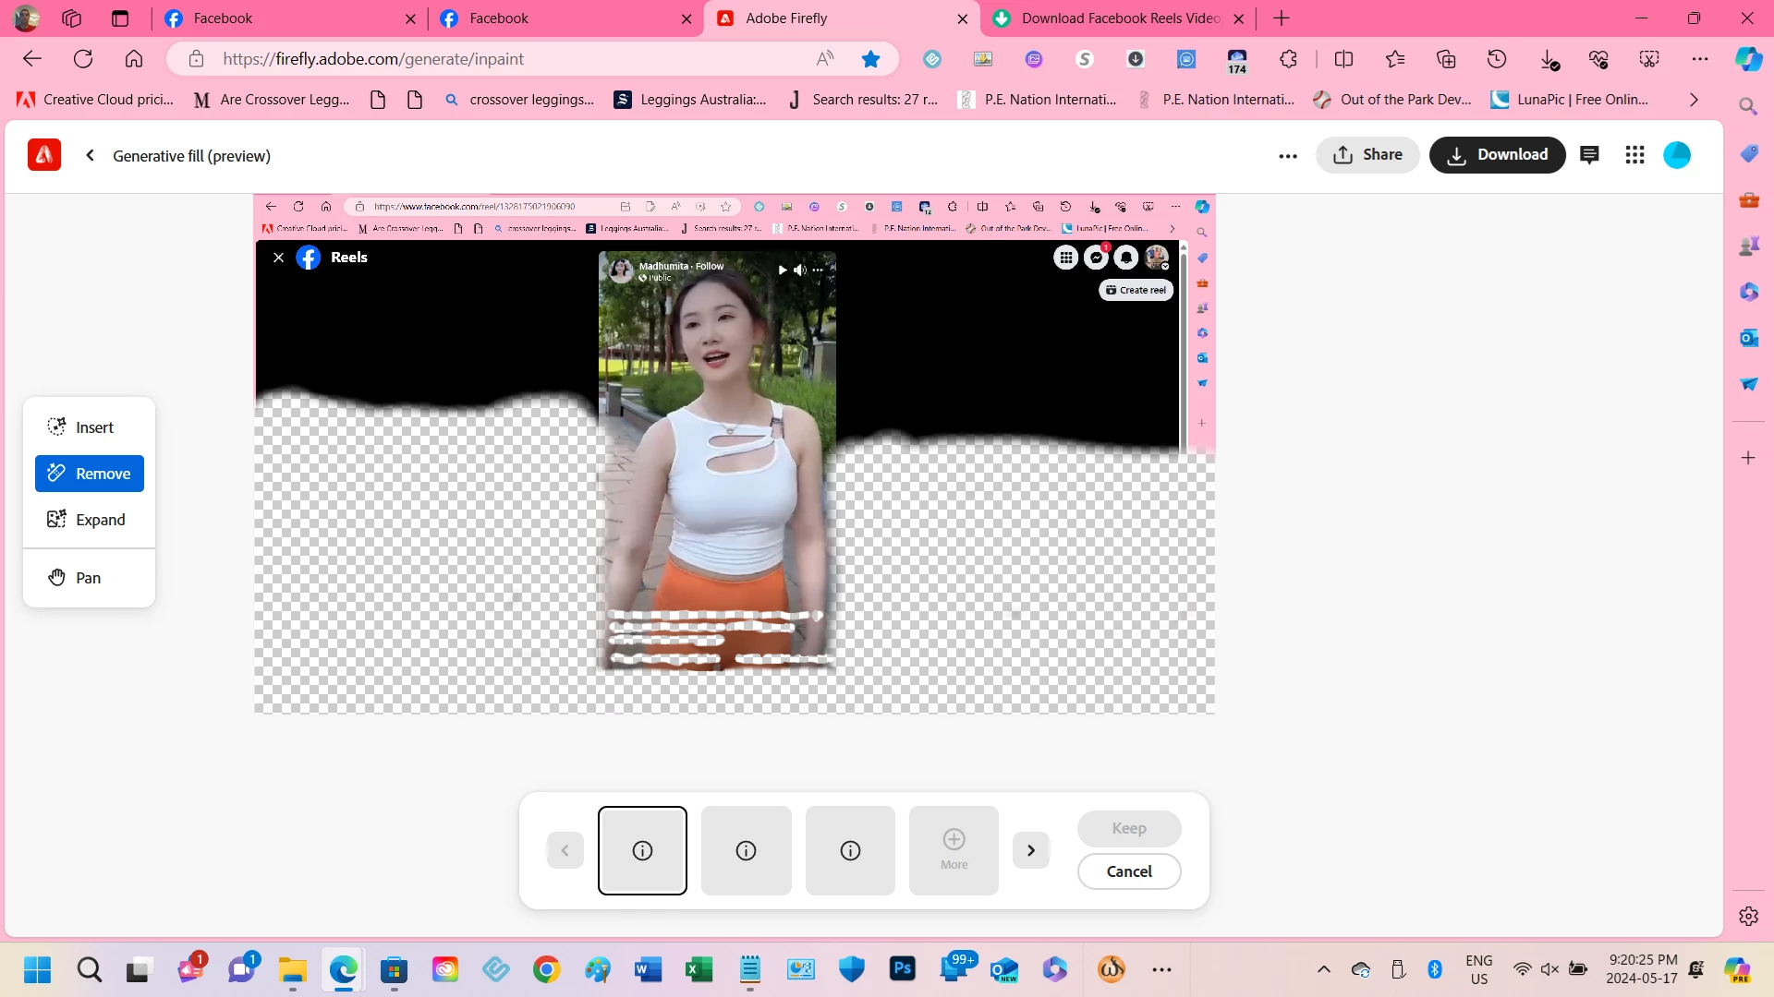1774x997 pixels.
Task: Open the Firefly account profile avatar
Action: click(1677, 155)
